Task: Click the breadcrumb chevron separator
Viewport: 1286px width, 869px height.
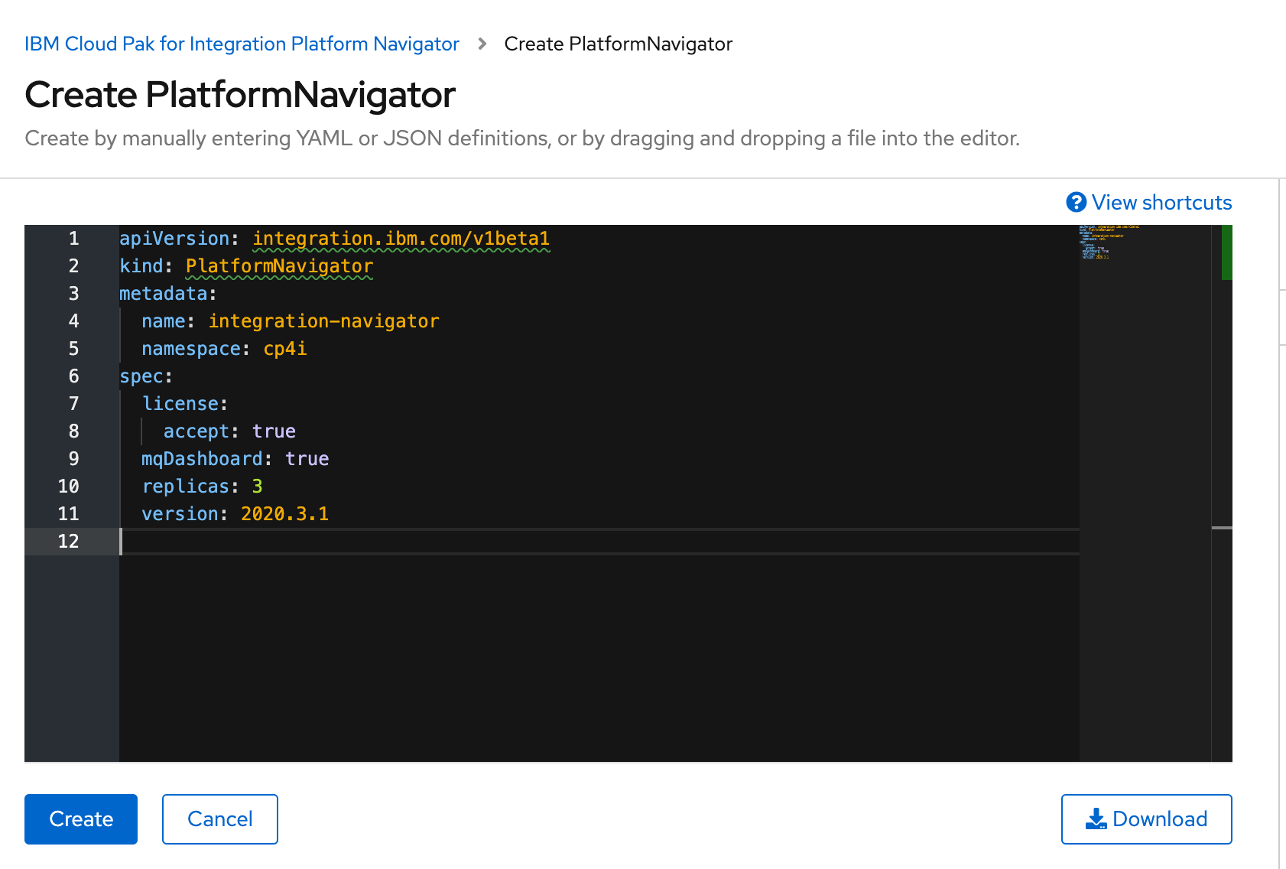Action: click(x=481, y=44)
